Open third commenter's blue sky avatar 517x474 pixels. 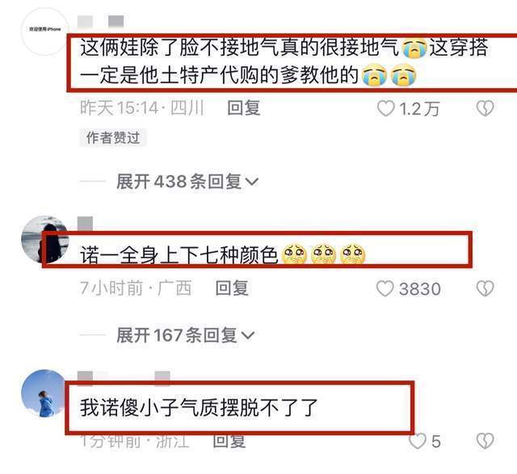[x=45, y=393]
